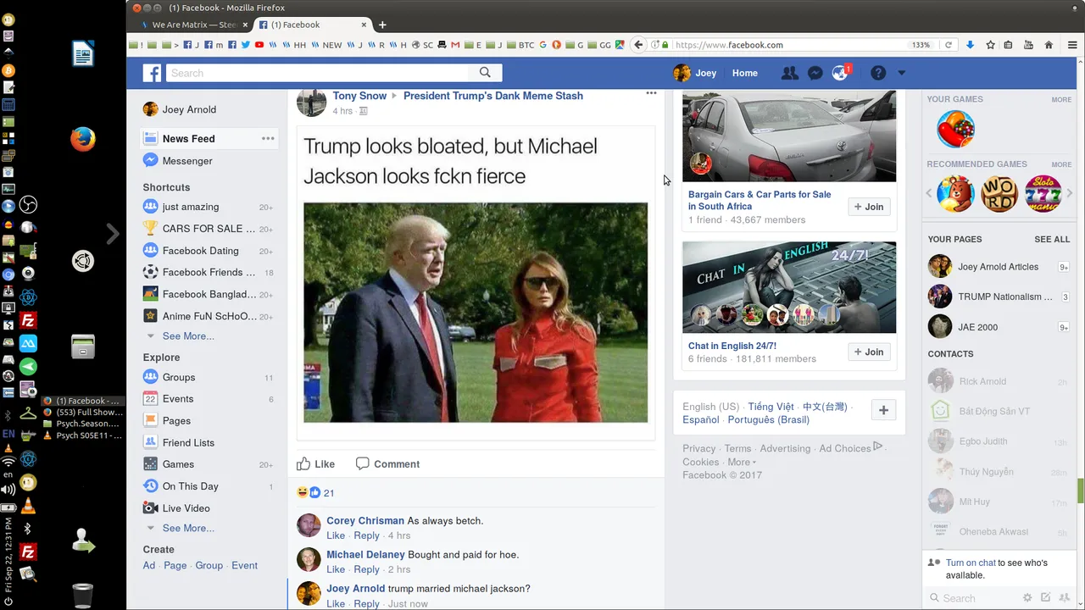Screen dimensions: 1085x610
Task: Click the Firefox back arrow button
Action: 639,45
